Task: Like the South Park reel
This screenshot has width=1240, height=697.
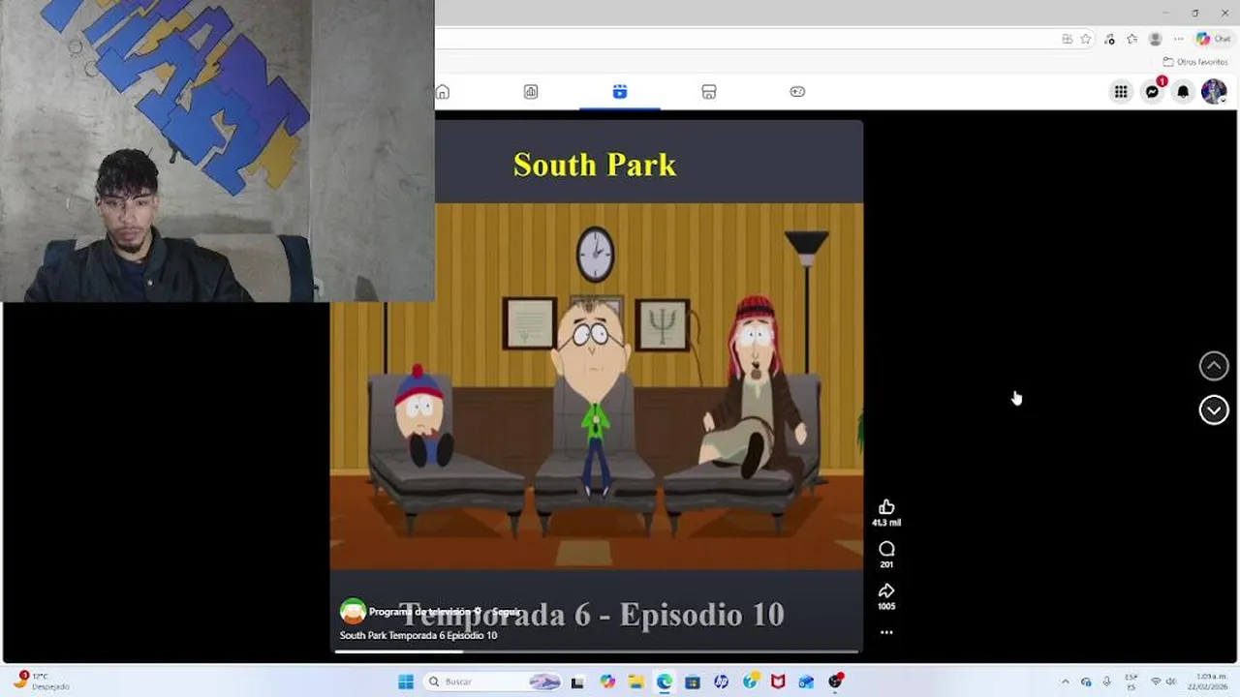Action: click(886, 507)
